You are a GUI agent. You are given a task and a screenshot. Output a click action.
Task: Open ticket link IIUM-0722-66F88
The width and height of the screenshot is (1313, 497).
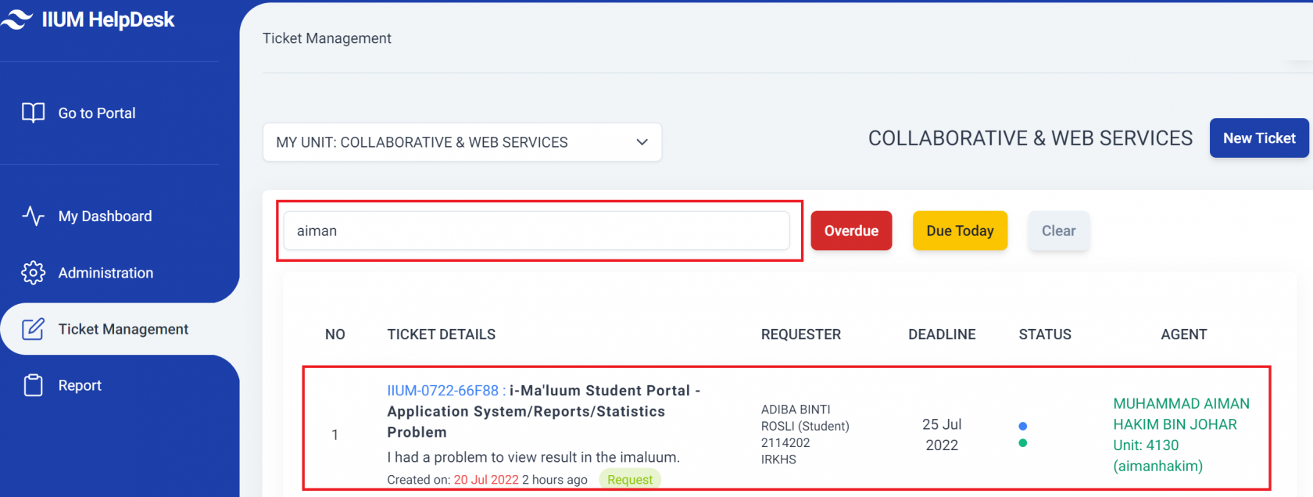(442, 391)
